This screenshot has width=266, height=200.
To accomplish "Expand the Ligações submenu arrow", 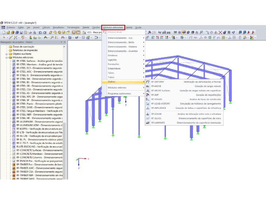I will click(143, 60).
